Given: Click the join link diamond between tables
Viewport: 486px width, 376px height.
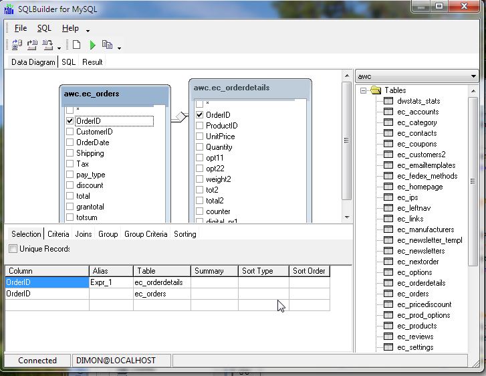Looking at the screenshot, I should [x=180, y=116].
